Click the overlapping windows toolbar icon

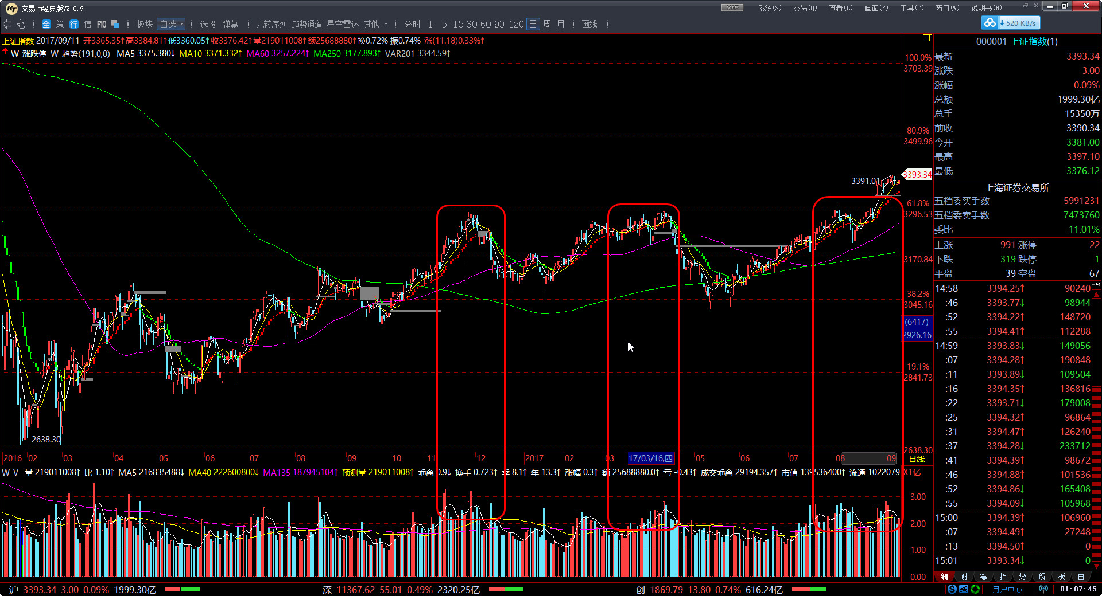(115, 24)
